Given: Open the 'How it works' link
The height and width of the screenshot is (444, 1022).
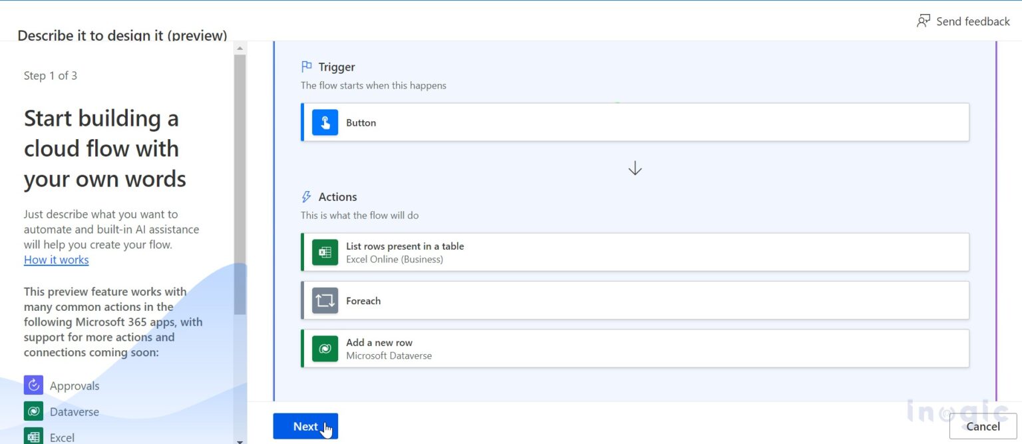Looking at the screenshot, I should (56, 260).
